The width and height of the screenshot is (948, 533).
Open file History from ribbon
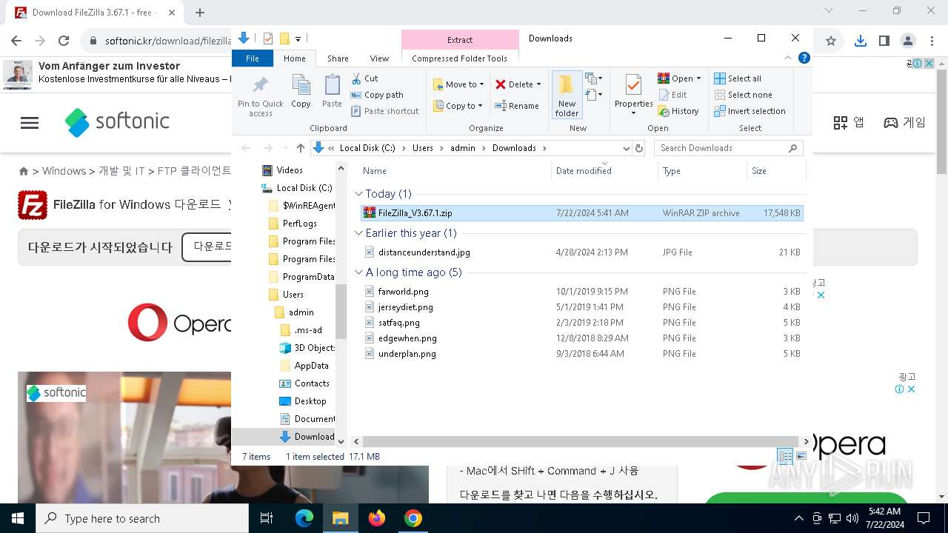pos(678,111)
